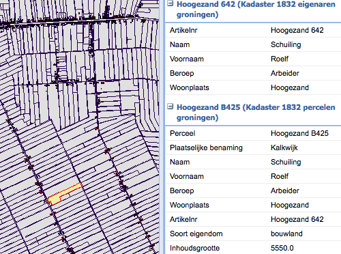Image resolution: width=341 pixels, height=254 pixels.
Task: Collapse the Hoogezand B425 percelen section
Action: [x=170, y=107]
